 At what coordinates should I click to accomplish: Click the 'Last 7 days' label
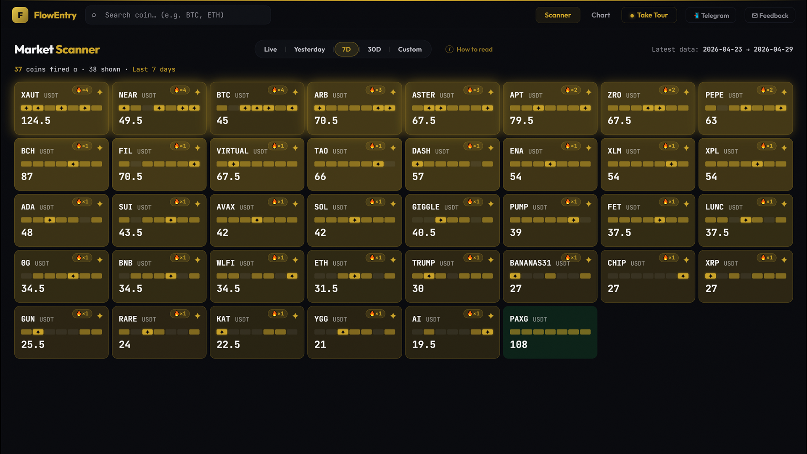coord(154,69)
